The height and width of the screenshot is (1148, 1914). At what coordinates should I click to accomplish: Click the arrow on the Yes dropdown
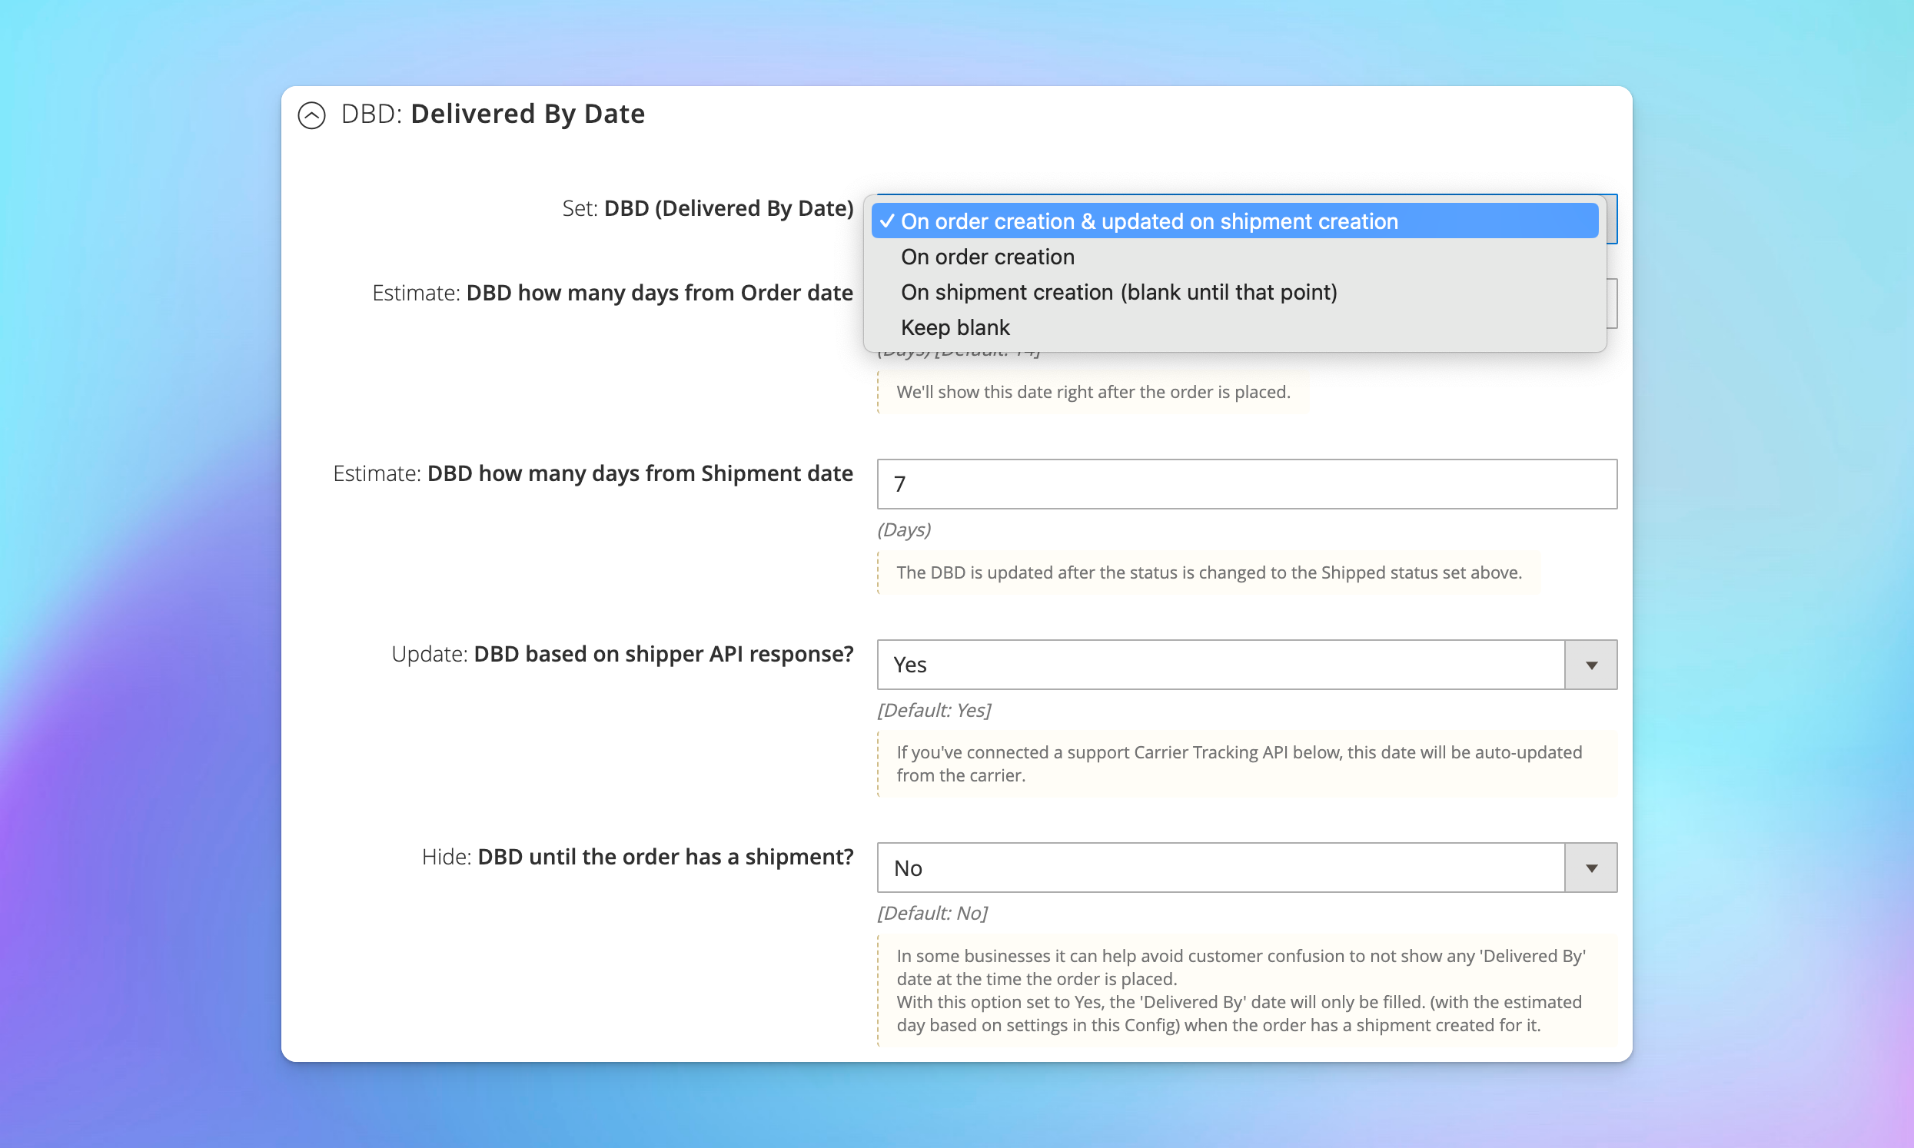[1590, 665]
